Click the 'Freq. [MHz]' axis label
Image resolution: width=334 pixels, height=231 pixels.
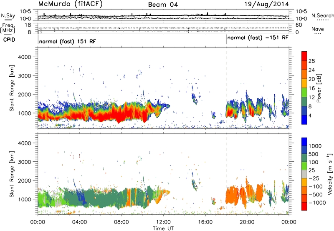click(x=8, y=28)
